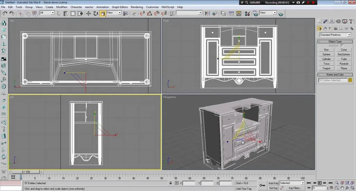Click the Cylinder object type button
356x191 pixels.
[x=326, y=59]
